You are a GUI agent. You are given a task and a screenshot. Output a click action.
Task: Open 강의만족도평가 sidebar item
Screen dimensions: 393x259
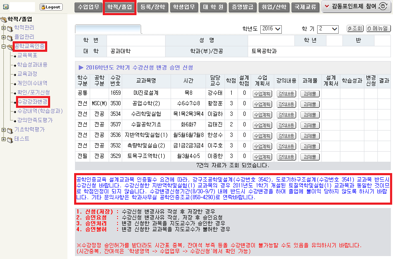pyautogui.click(x=35, y=120)
